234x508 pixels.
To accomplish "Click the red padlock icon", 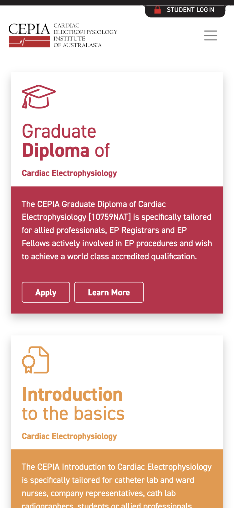I will click(158, 10).
